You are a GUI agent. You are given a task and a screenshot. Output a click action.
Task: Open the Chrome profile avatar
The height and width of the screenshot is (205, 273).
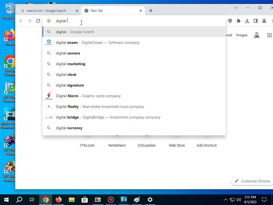point(264,21)
